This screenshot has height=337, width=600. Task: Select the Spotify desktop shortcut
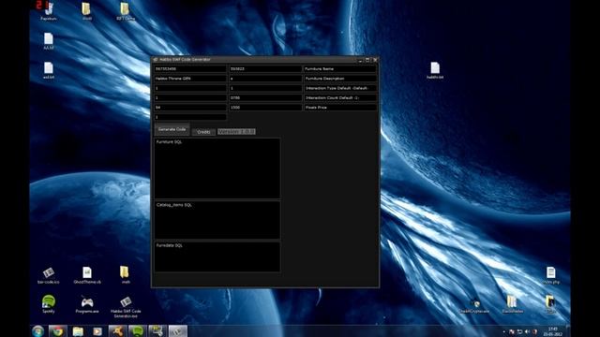click(x=49, y=304)
